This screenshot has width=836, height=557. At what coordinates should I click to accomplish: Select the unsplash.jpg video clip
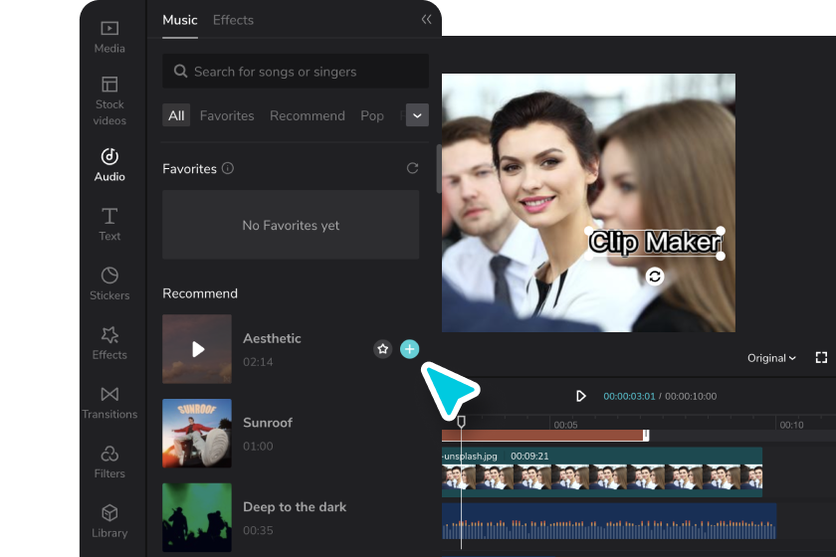click(x=602, y=472)
